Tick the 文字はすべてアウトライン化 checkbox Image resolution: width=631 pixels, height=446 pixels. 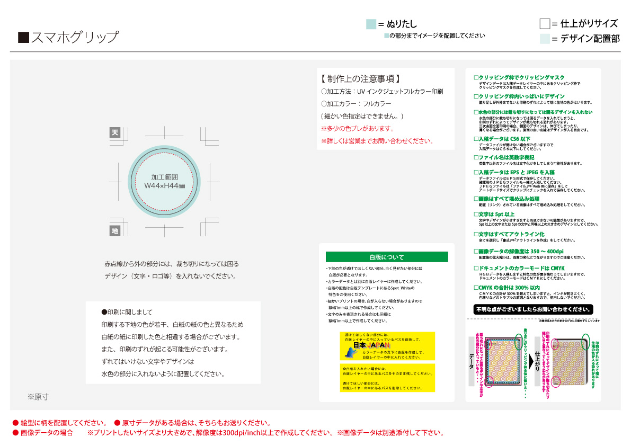(x=476, y=234)
